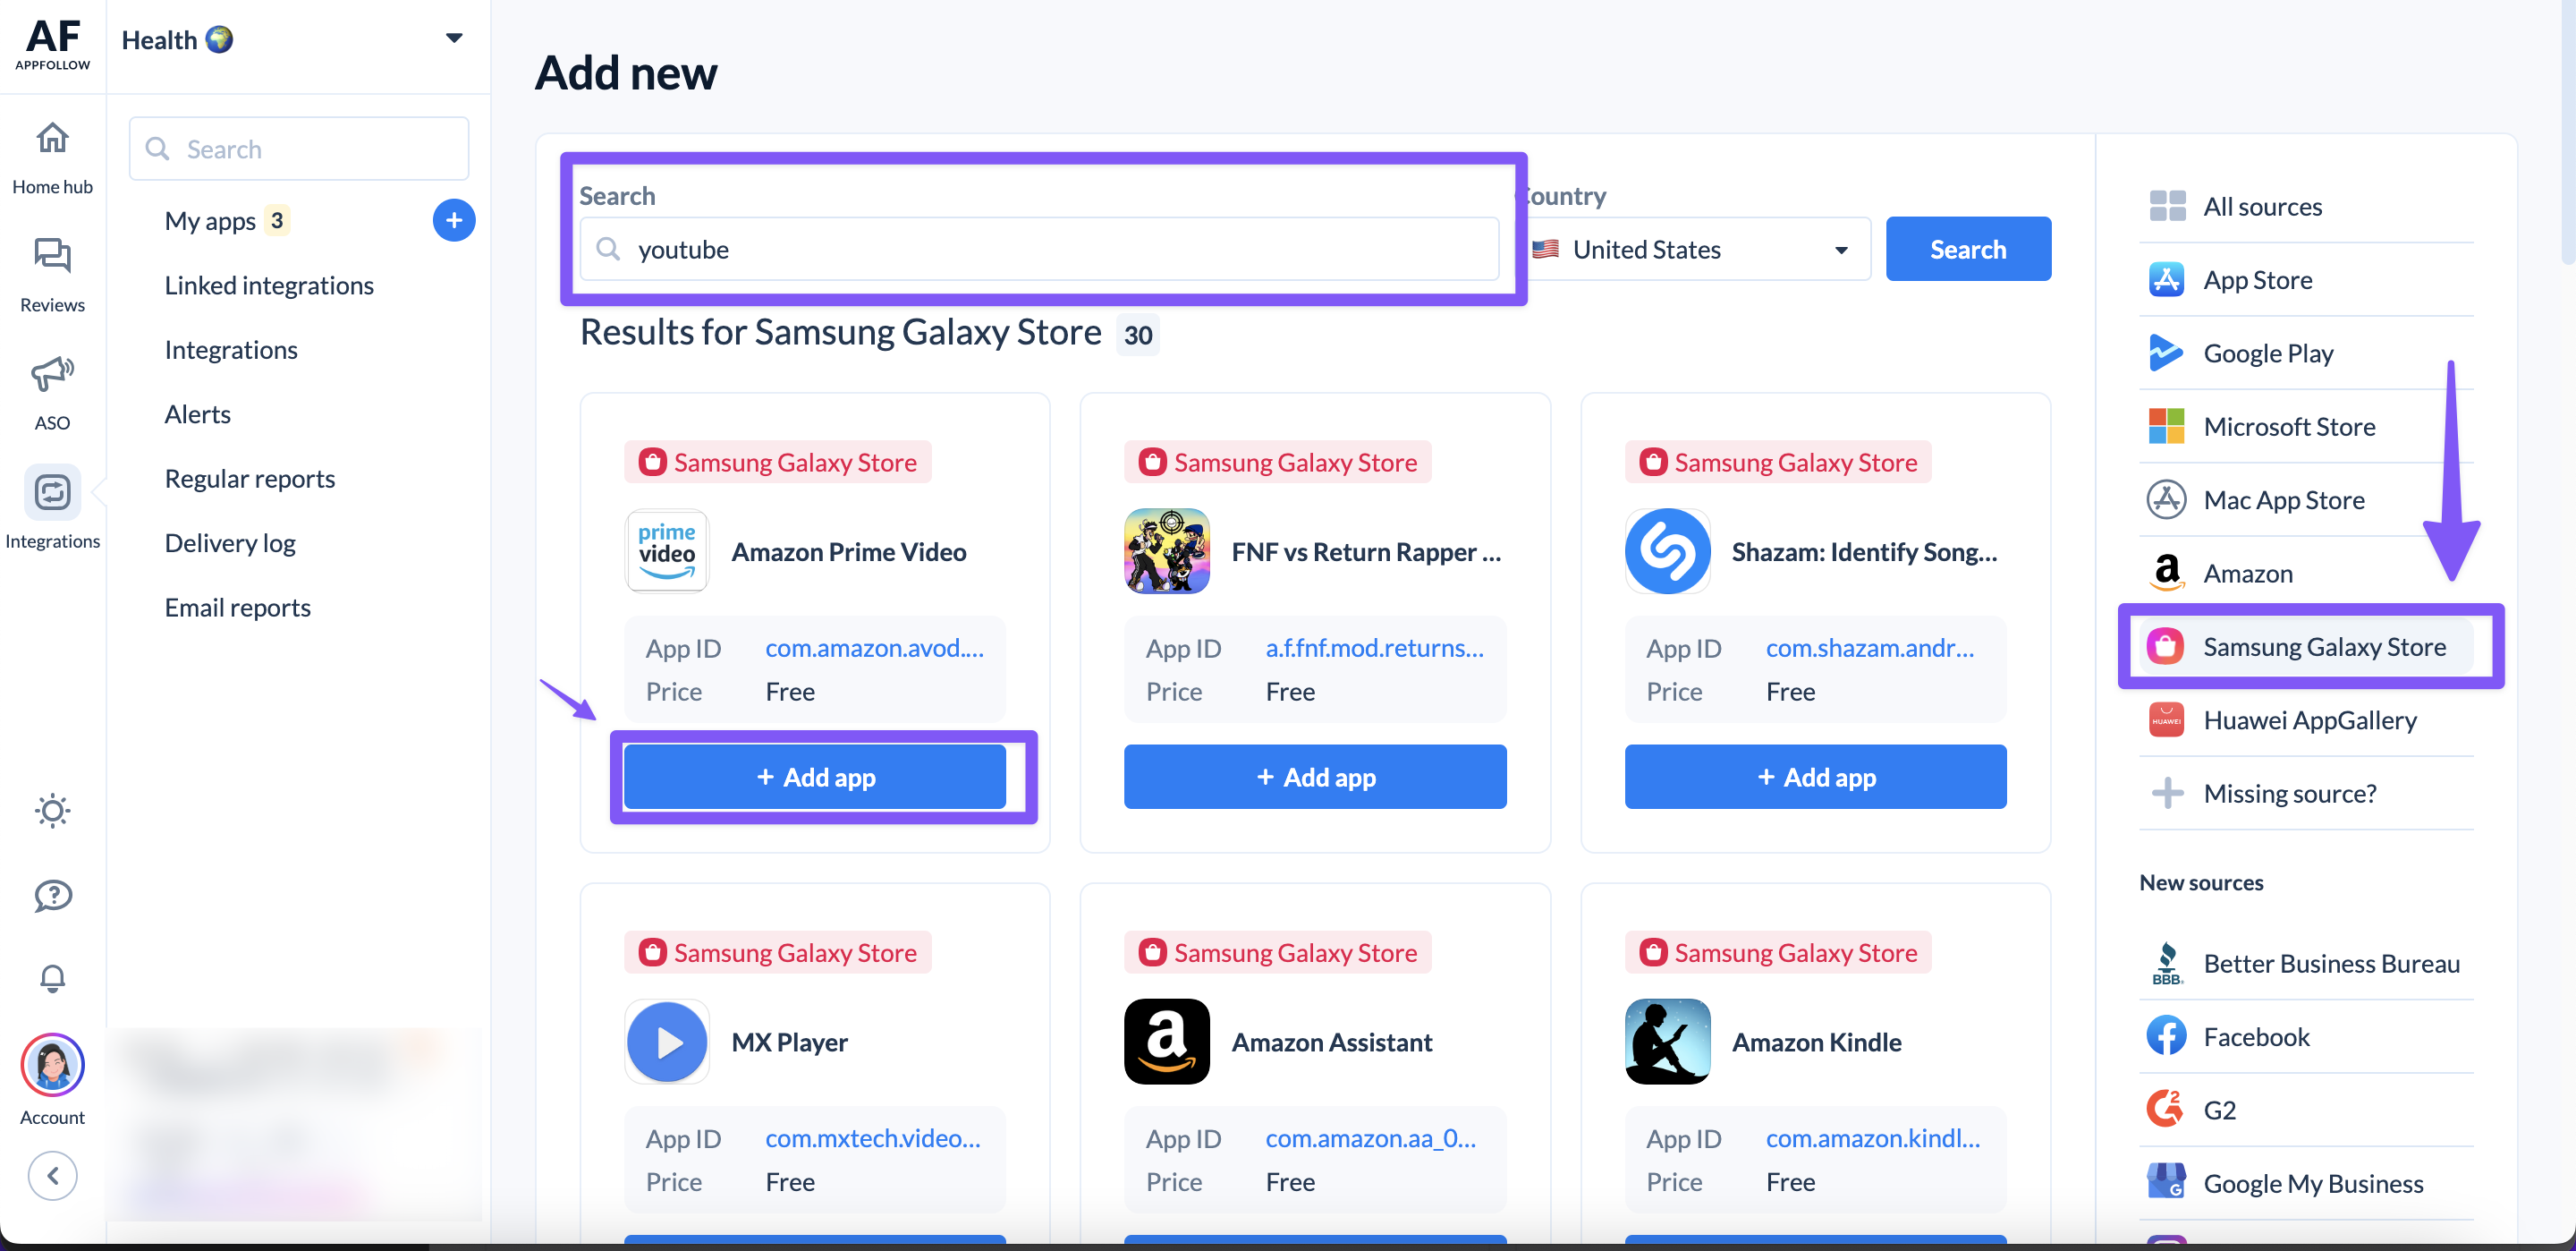Click the blue Search button
This screenshot has width=2576, height=1251.
point(1968,249)
